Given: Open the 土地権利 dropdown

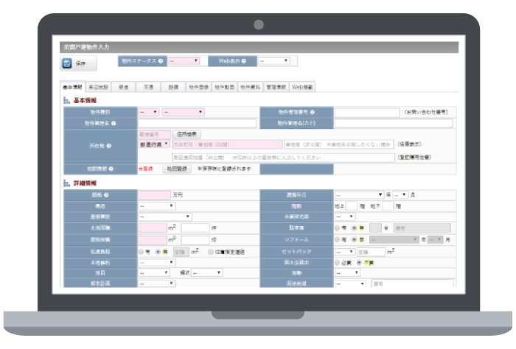Looking at the screenshot, I should 156,263.
